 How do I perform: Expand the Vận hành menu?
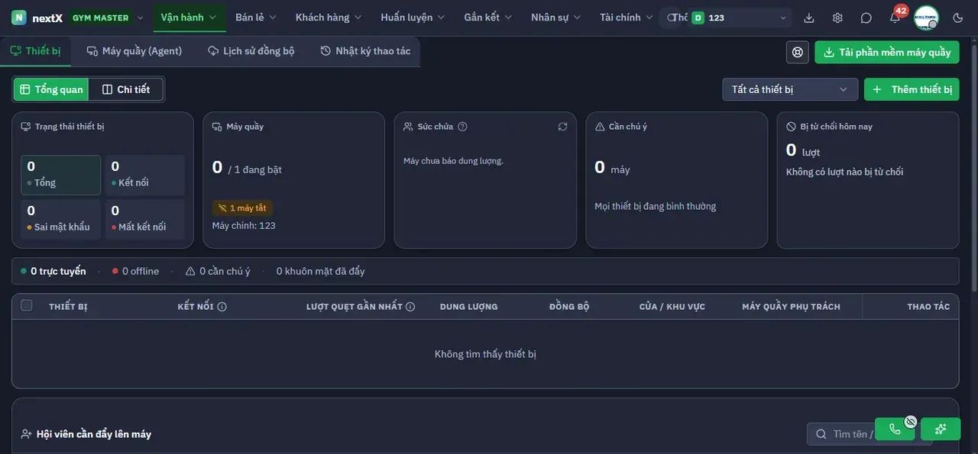pyautogui.click(x=189, y=18)
